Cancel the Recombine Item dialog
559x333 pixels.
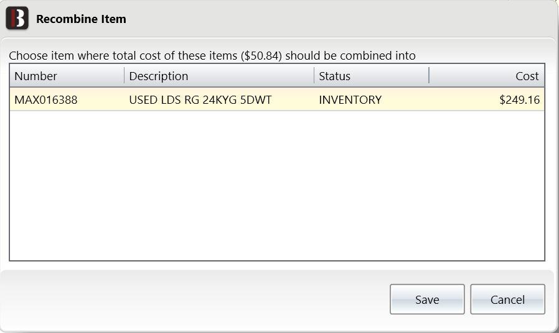508,299
